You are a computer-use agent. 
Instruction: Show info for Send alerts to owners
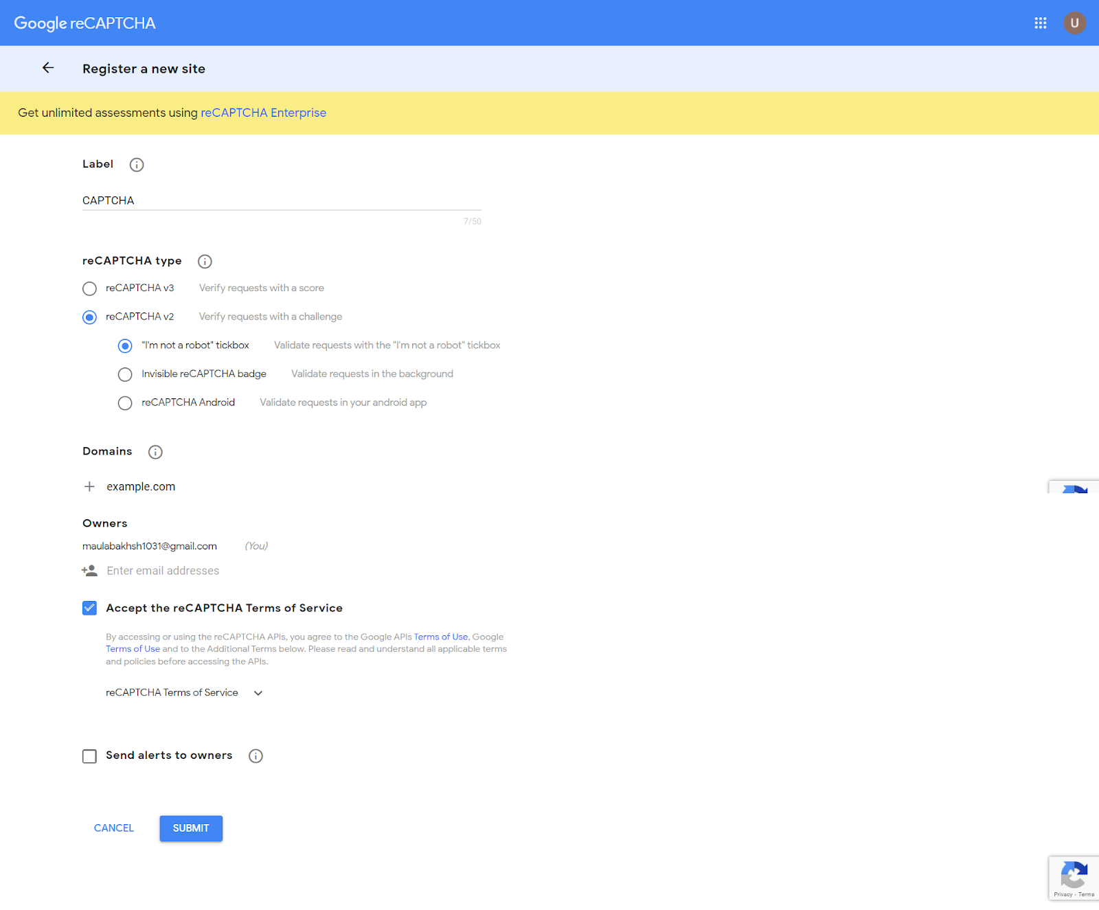[256, 756]
